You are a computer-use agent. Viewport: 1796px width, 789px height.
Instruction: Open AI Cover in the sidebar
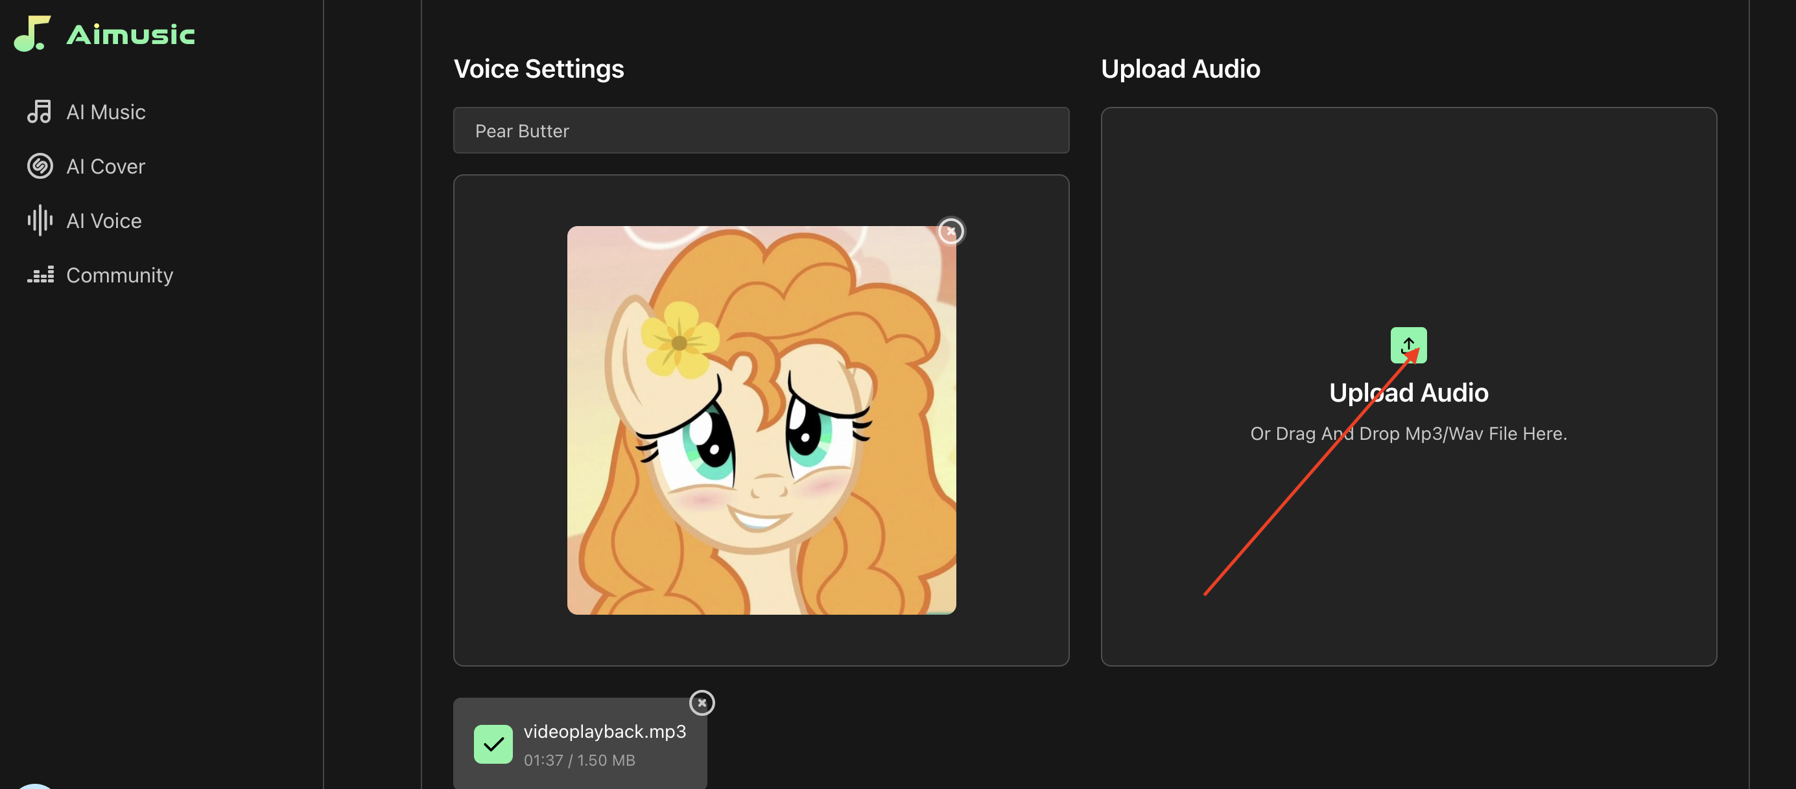click(x=86, y=166)
